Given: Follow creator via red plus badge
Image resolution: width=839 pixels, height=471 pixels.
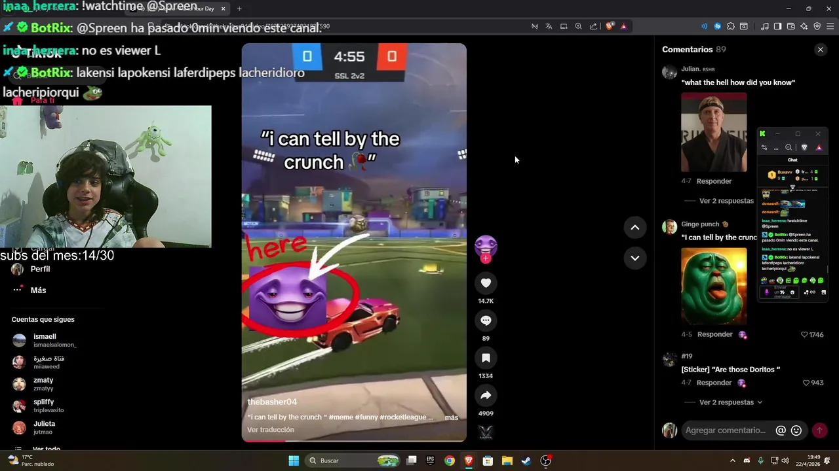Looking at the screenshot, I should (486, 258).
